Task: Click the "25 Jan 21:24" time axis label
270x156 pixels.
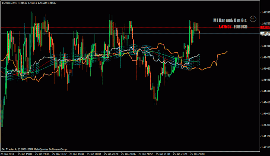Action: pos(180,154)
